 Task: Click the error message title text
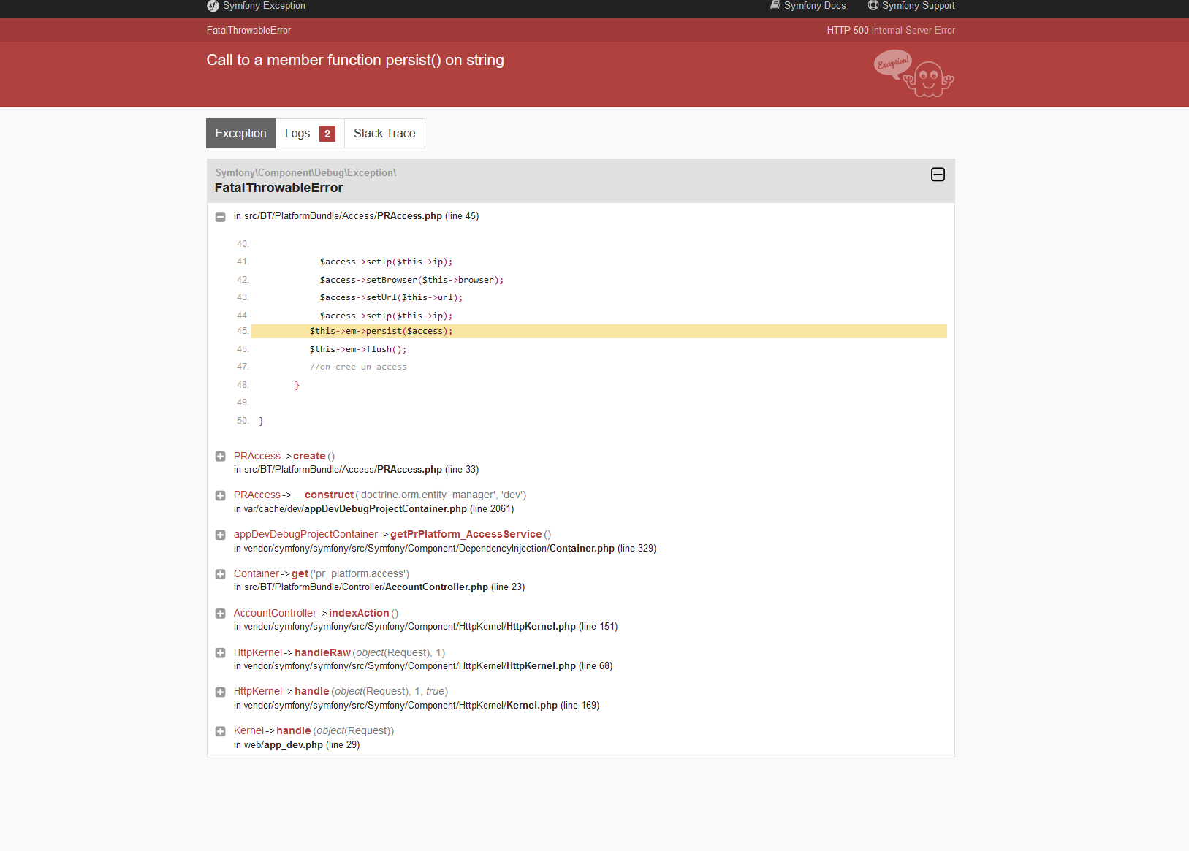pos(355,60)
